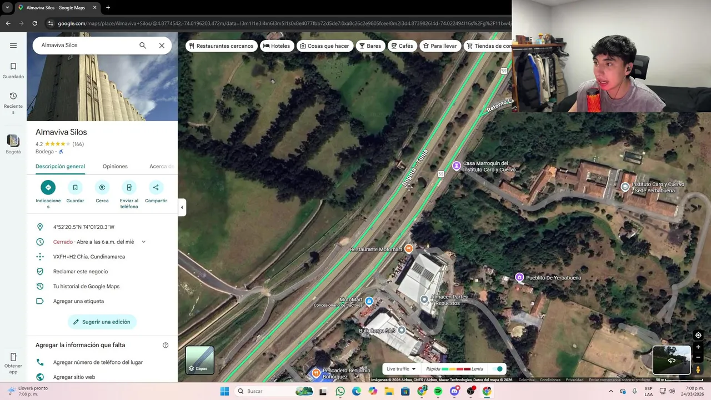Screen dimensions: 711x400
Task: Show hidden system tray icons
Action: pyautogui.click(x=610, y=391)
